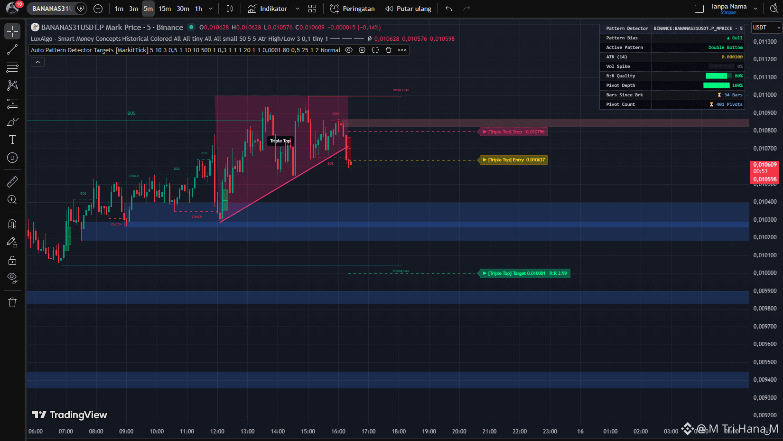Open the layout setup square icon
The image size is (783, 441).
[x=699, y=9]
